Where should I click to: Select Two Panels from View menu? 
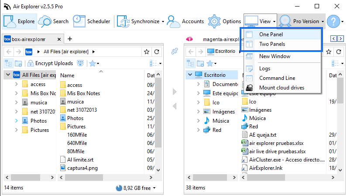282,44
